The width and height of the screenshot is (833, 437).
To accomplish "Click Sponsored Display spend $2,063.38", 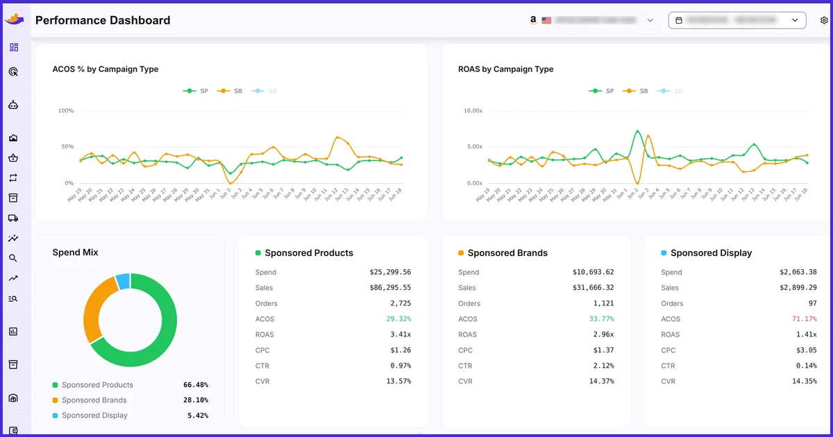I will pos(798,273).
